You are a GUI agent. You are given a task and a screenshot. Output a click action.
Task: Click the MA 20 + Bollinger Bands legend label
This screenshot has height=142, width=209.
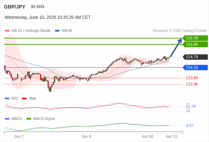(31, 31)
